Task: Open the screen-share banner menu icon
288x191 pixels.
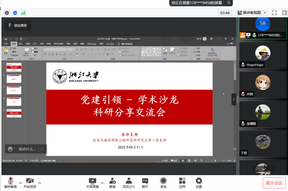Action: coord(229,3)
